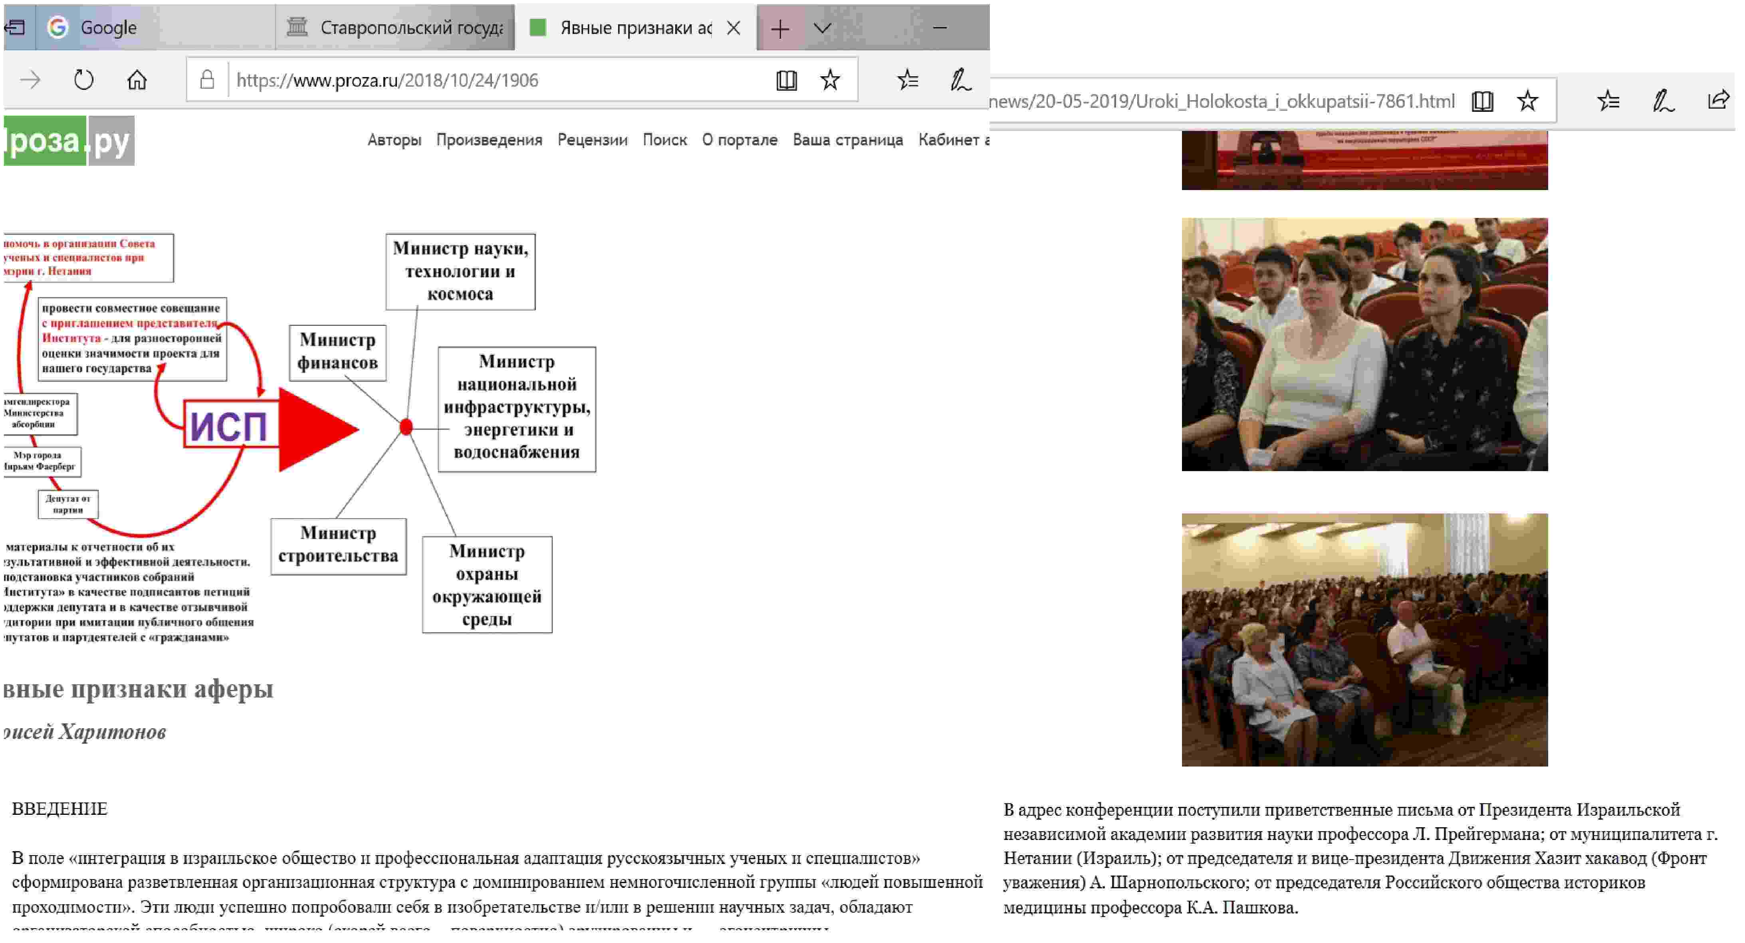Image resolution: width=1745 pixels, height=943 pixels.
Task: Click add notes pen in proza.ru window
Action: click(x=961, y=80)
